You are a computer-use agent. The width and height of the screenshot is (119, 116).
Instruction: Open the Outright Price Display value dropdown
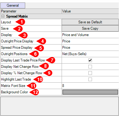tap(90, 41)
